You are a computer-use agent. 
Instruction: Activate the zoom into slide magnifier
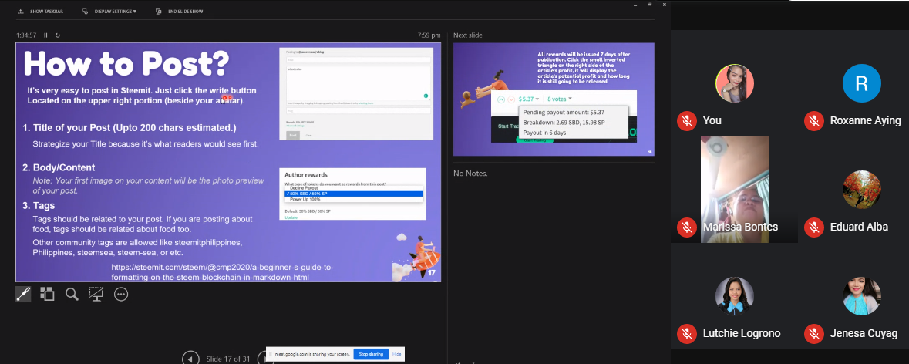pyautogui.click(x=72, y=294)
